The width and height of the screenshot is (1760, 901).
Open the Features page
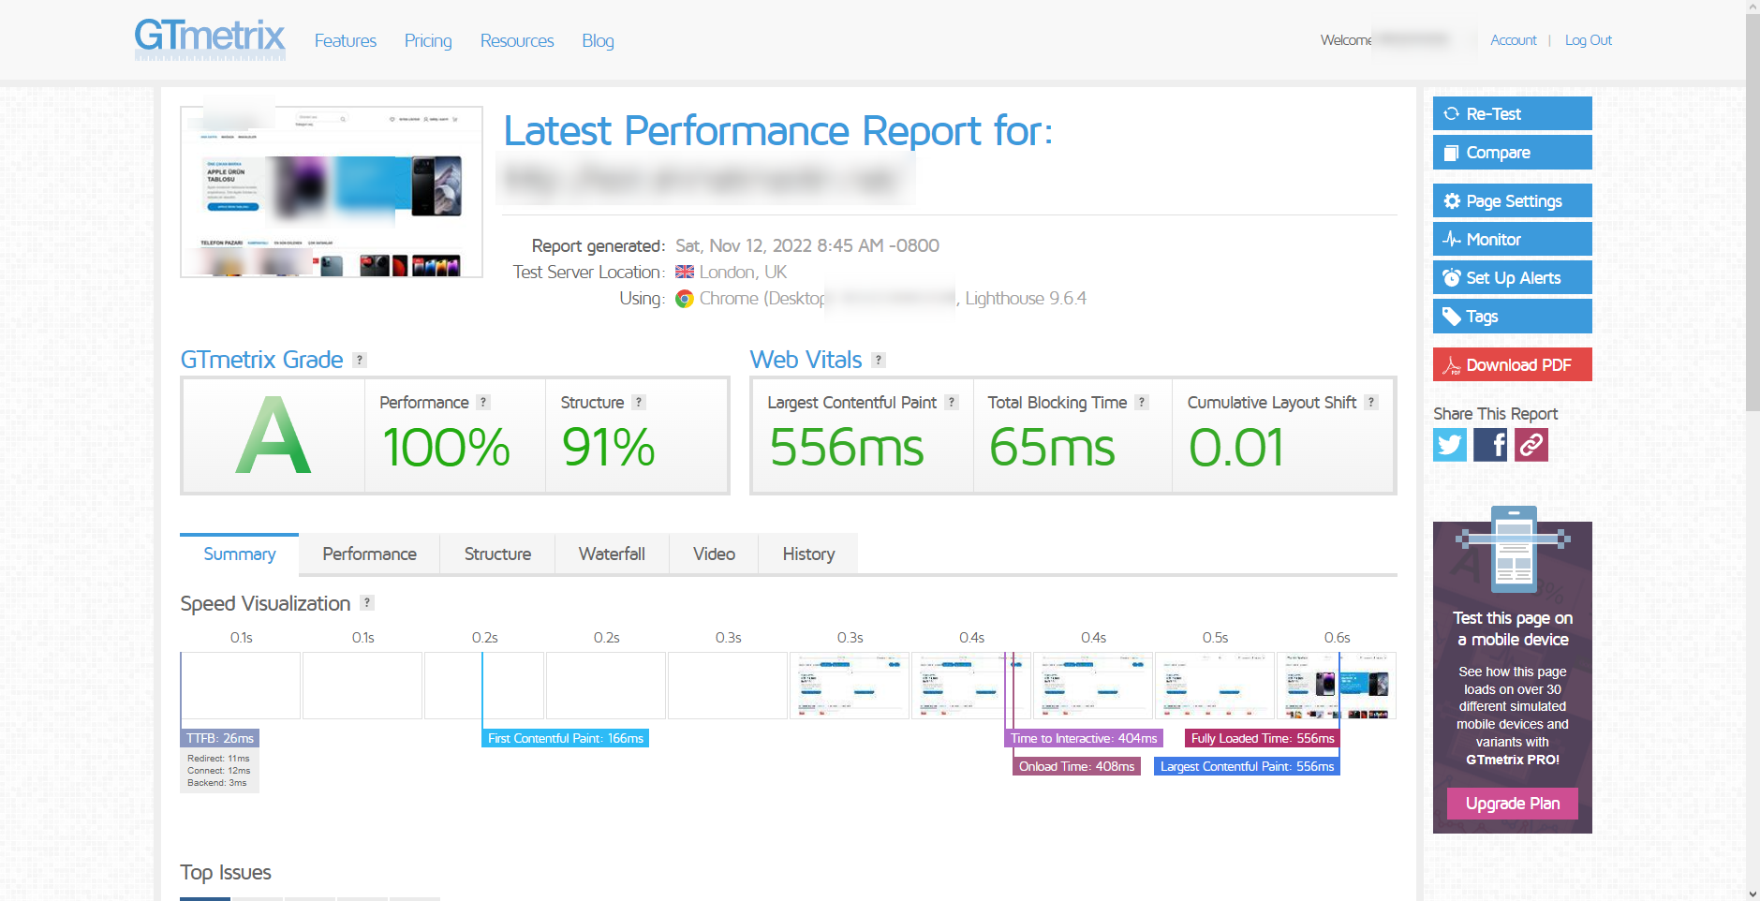pyautogui.click(x=346, y=40)
